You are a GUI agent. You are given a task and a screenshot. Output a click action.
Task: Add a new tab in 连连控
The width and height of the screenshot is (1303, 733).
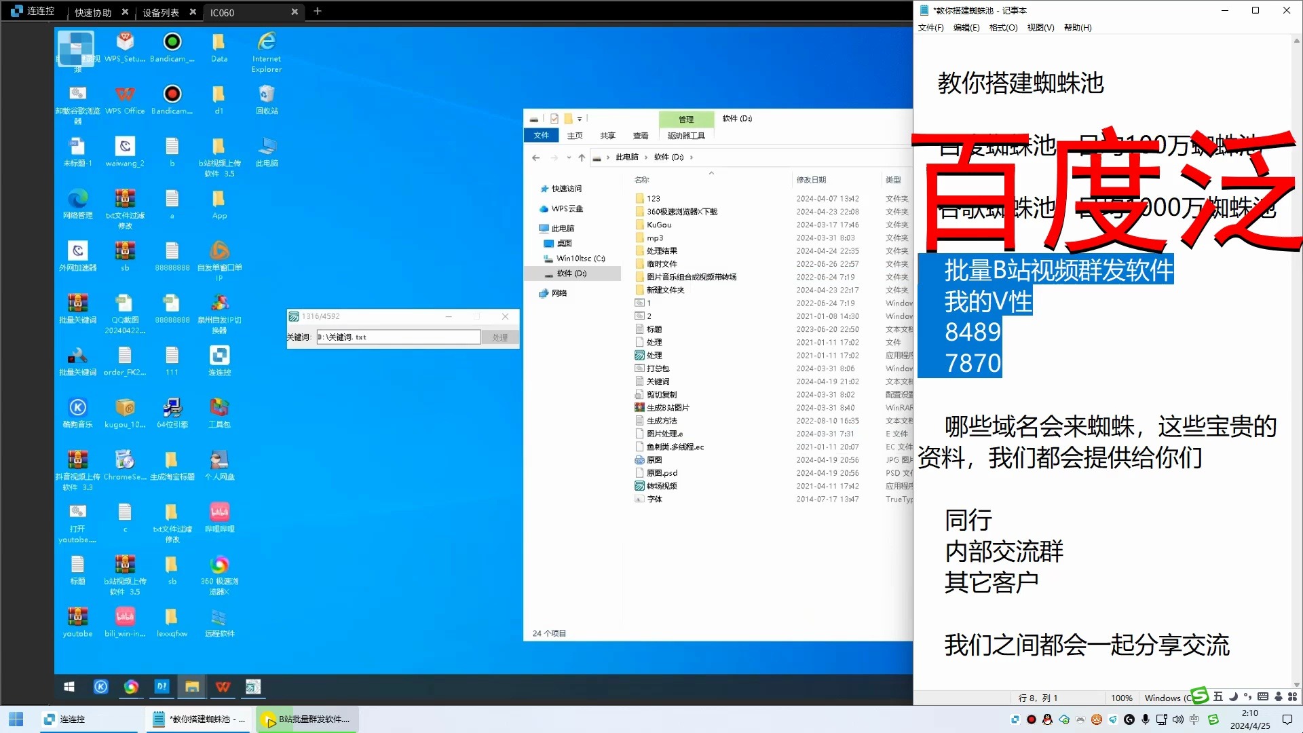(317, 11)
